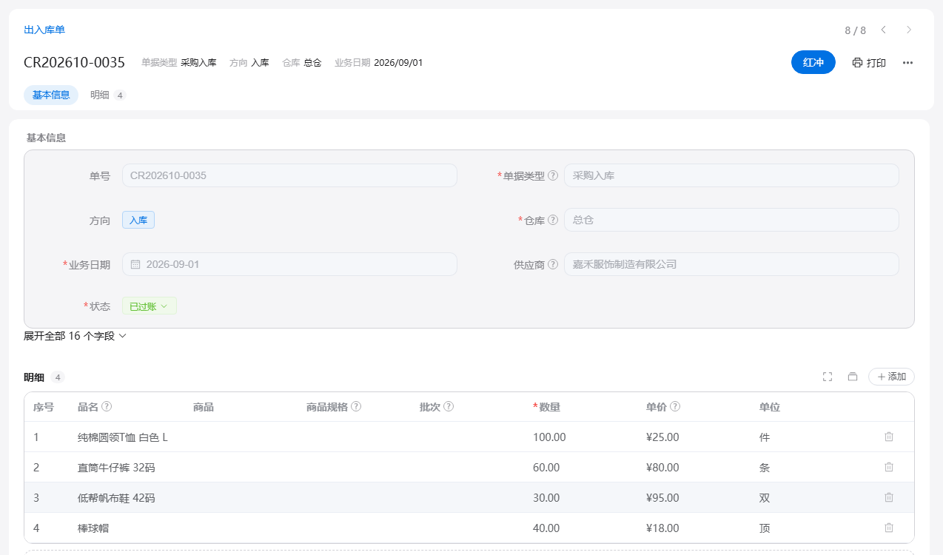
Task: Click price ¥95.00 cell
Action: point(662,498)
